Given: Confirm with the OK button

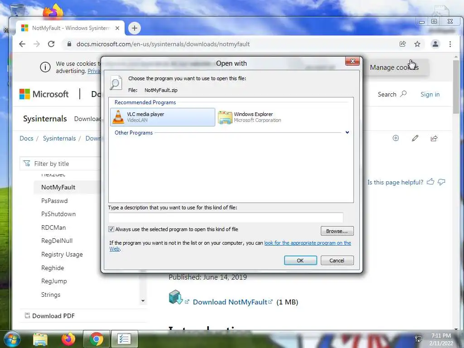Looking at the screenshot, I should pyautogui.click(x=300, y=261).
